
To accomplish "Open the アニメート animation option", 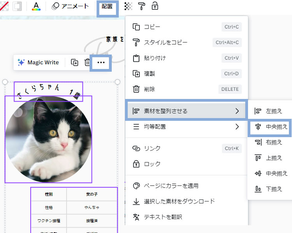I will 70,6.
